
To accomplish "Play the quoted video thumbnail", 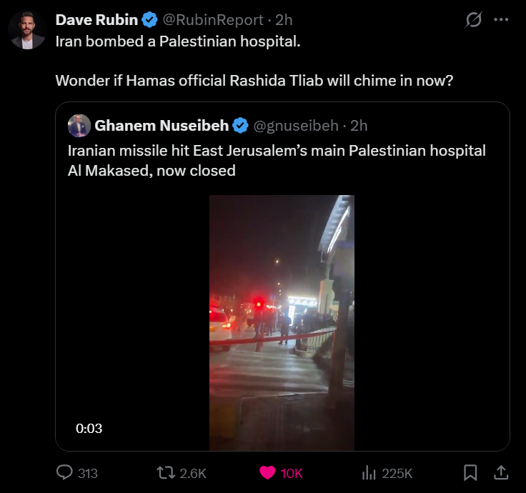I will pyautogui.click(x=282, y=323).
